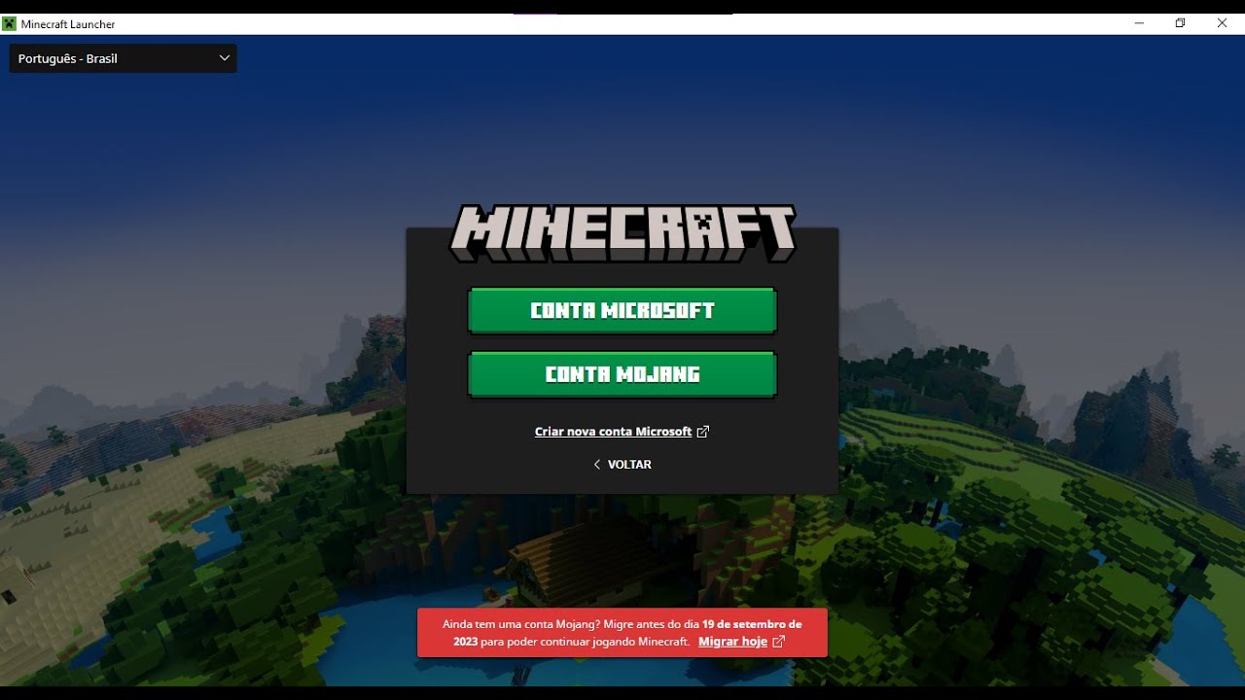
Task: Click the external link icon beside Migrar hoje
Action: click(x=778, y=642)
